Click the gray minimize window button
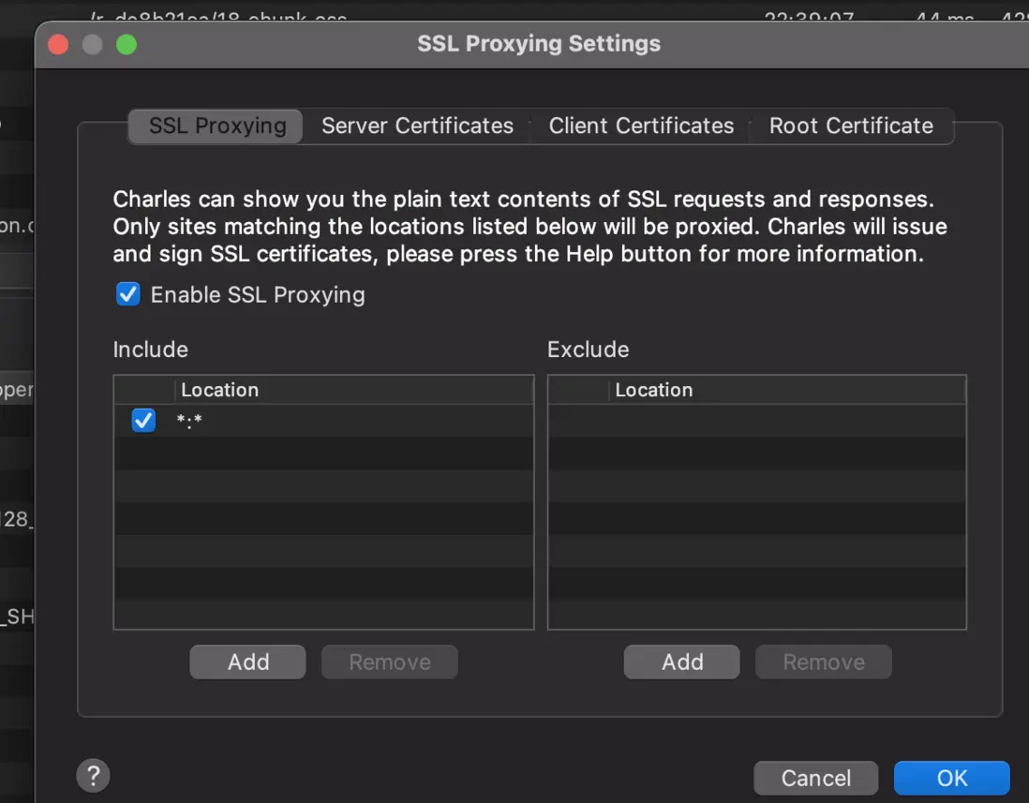Screen dimensions: 1029x803 point(93,45)
